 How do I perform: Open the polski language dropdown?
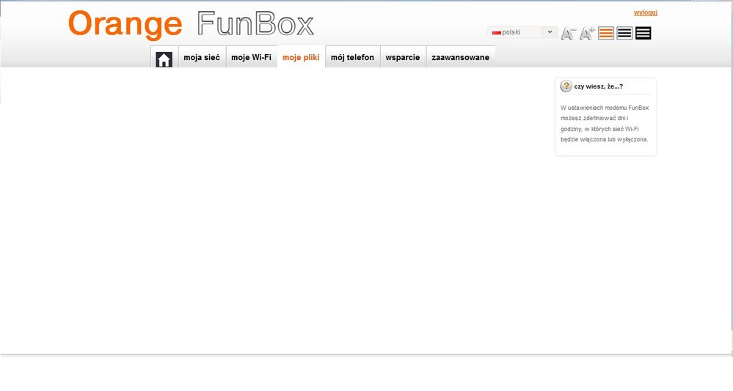(x=522, y=32)
